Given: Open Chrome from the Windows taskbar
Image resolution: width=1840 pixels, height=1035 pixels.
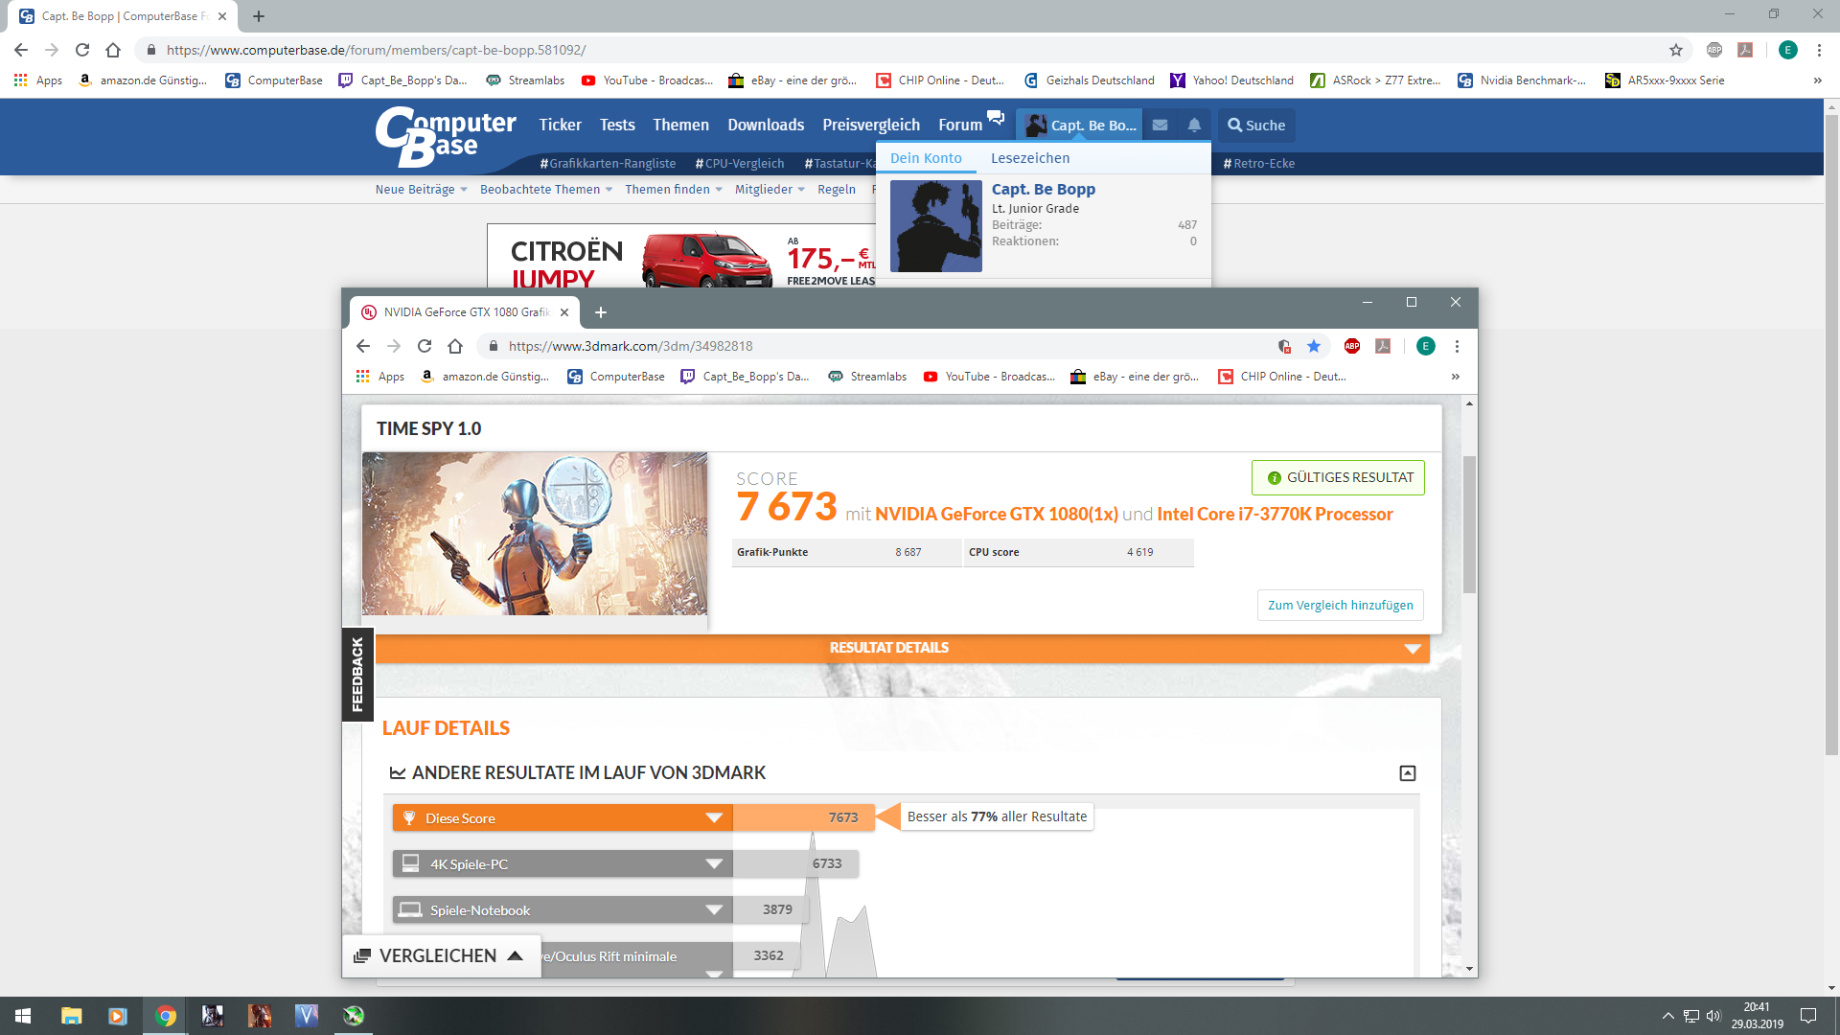Looking at the screenshot, I should (166, 1016).
